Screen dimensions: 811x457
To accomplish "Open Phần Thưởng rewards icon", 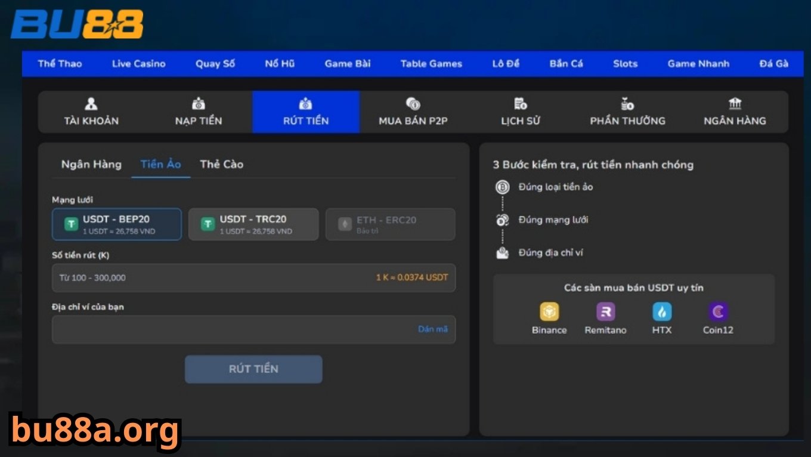I will click(x=627, y=104).
